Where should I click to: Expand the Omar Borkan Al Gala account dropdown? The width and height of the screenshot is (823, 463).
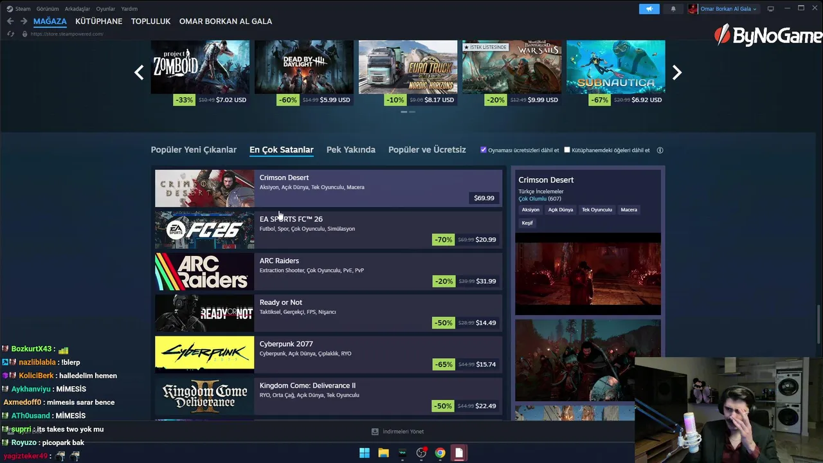coord(728,9)
